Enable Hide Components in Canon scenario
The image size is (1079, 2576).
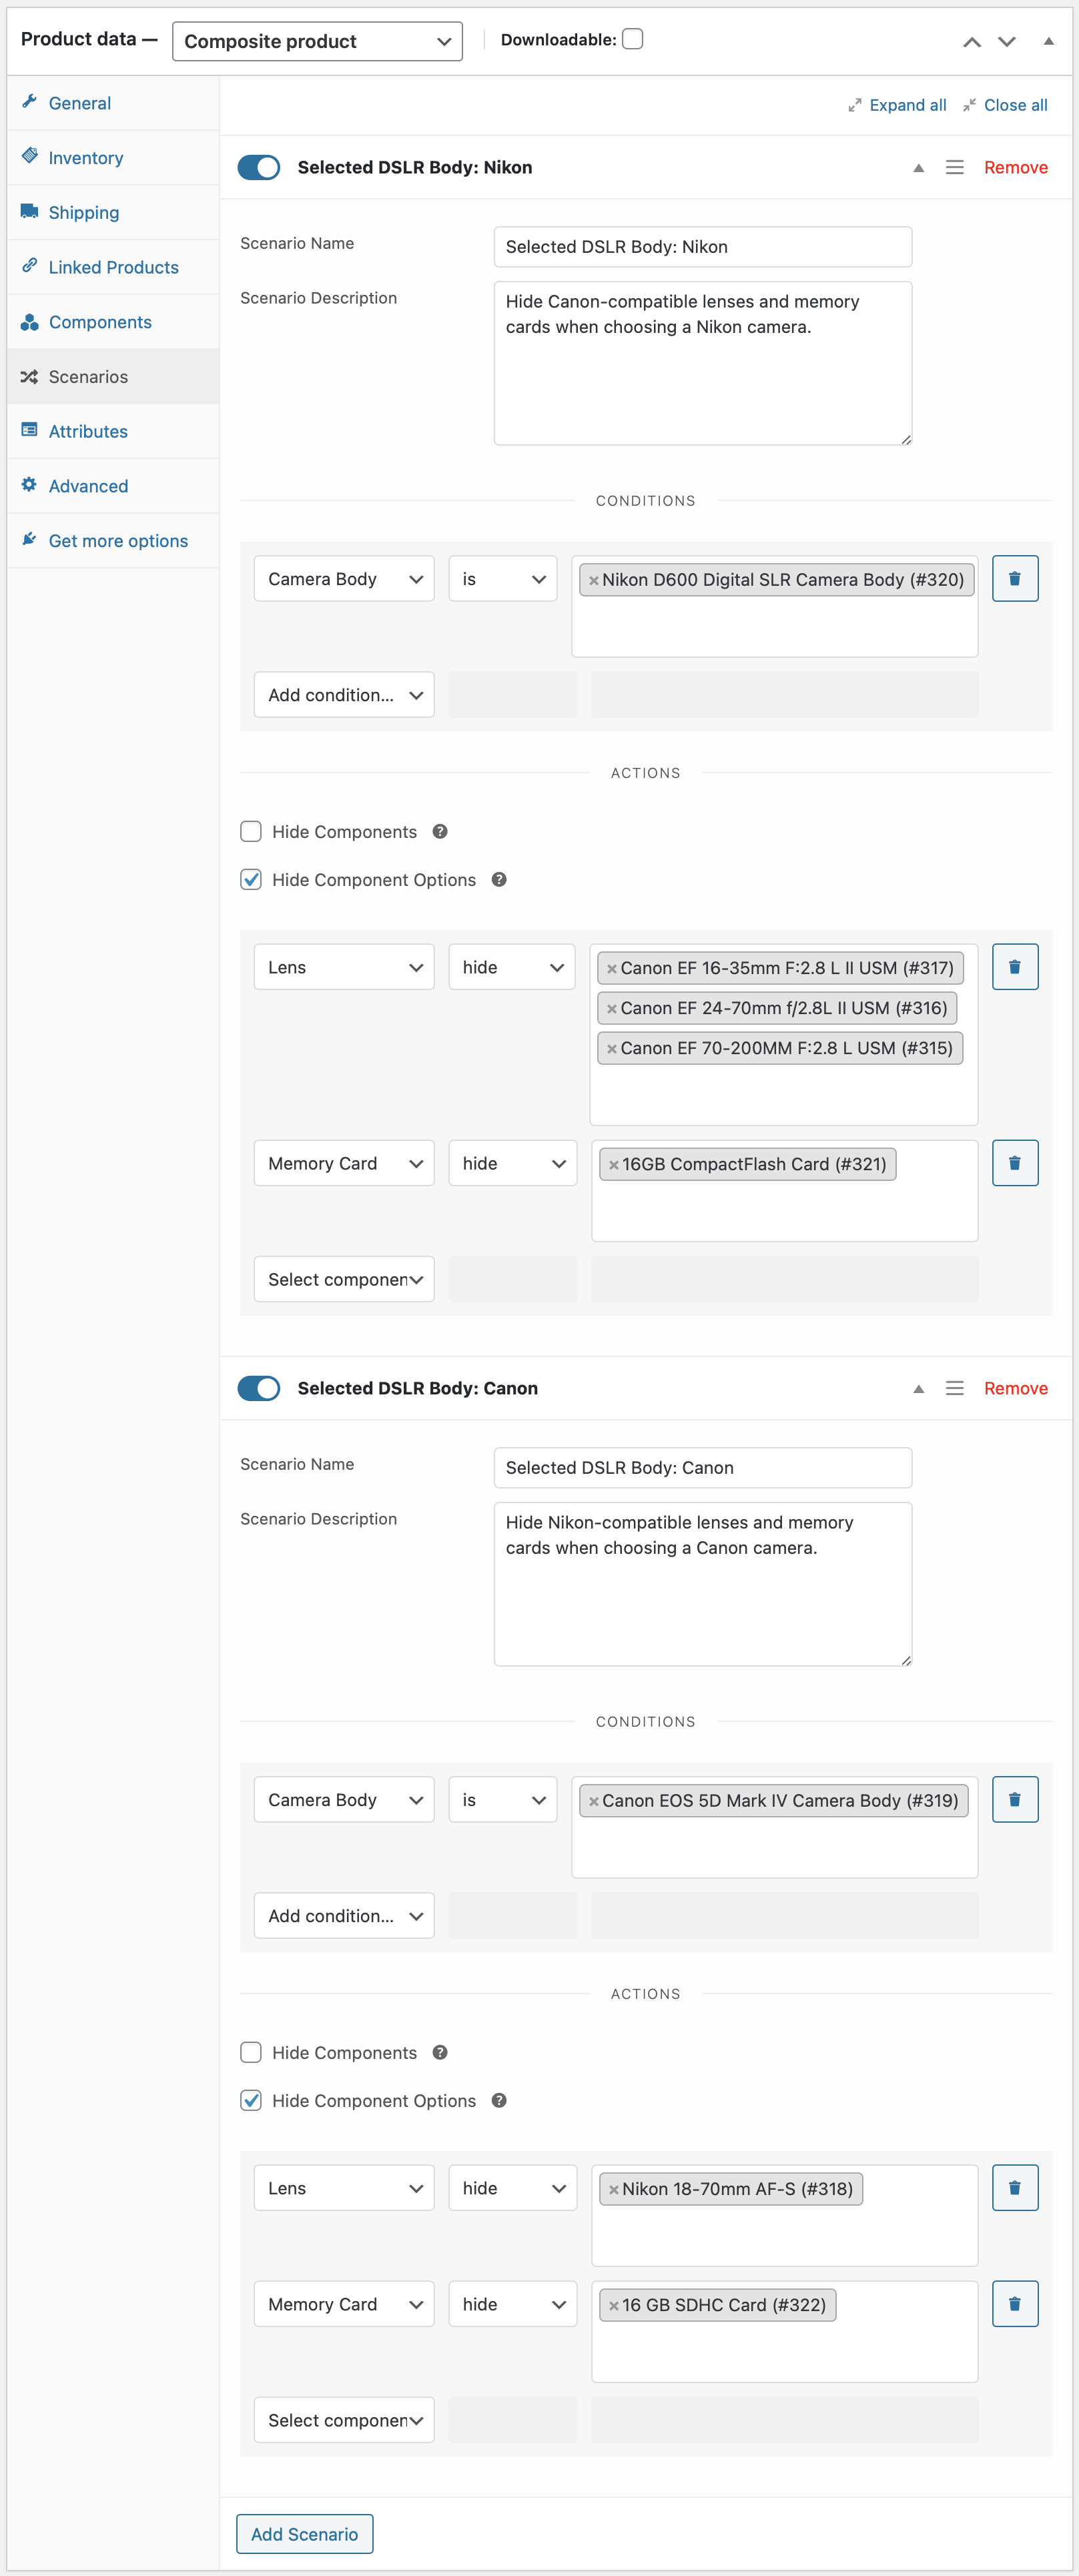251,2052
